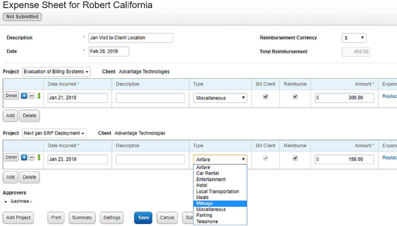Viewport: 397px width, 226px height.
Task: Click the minus icon in the Jan 23 row
Action: pos(31,158)
